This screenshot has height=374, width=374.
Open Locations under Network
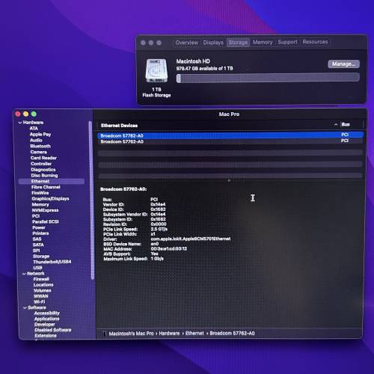point(43,285)
